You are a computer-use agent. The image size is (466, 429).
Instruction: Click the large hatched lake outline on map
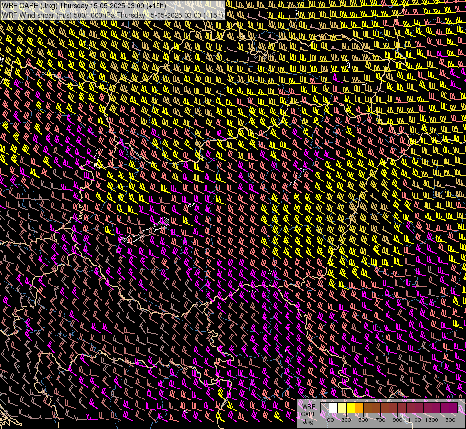[x=146, y=231]
